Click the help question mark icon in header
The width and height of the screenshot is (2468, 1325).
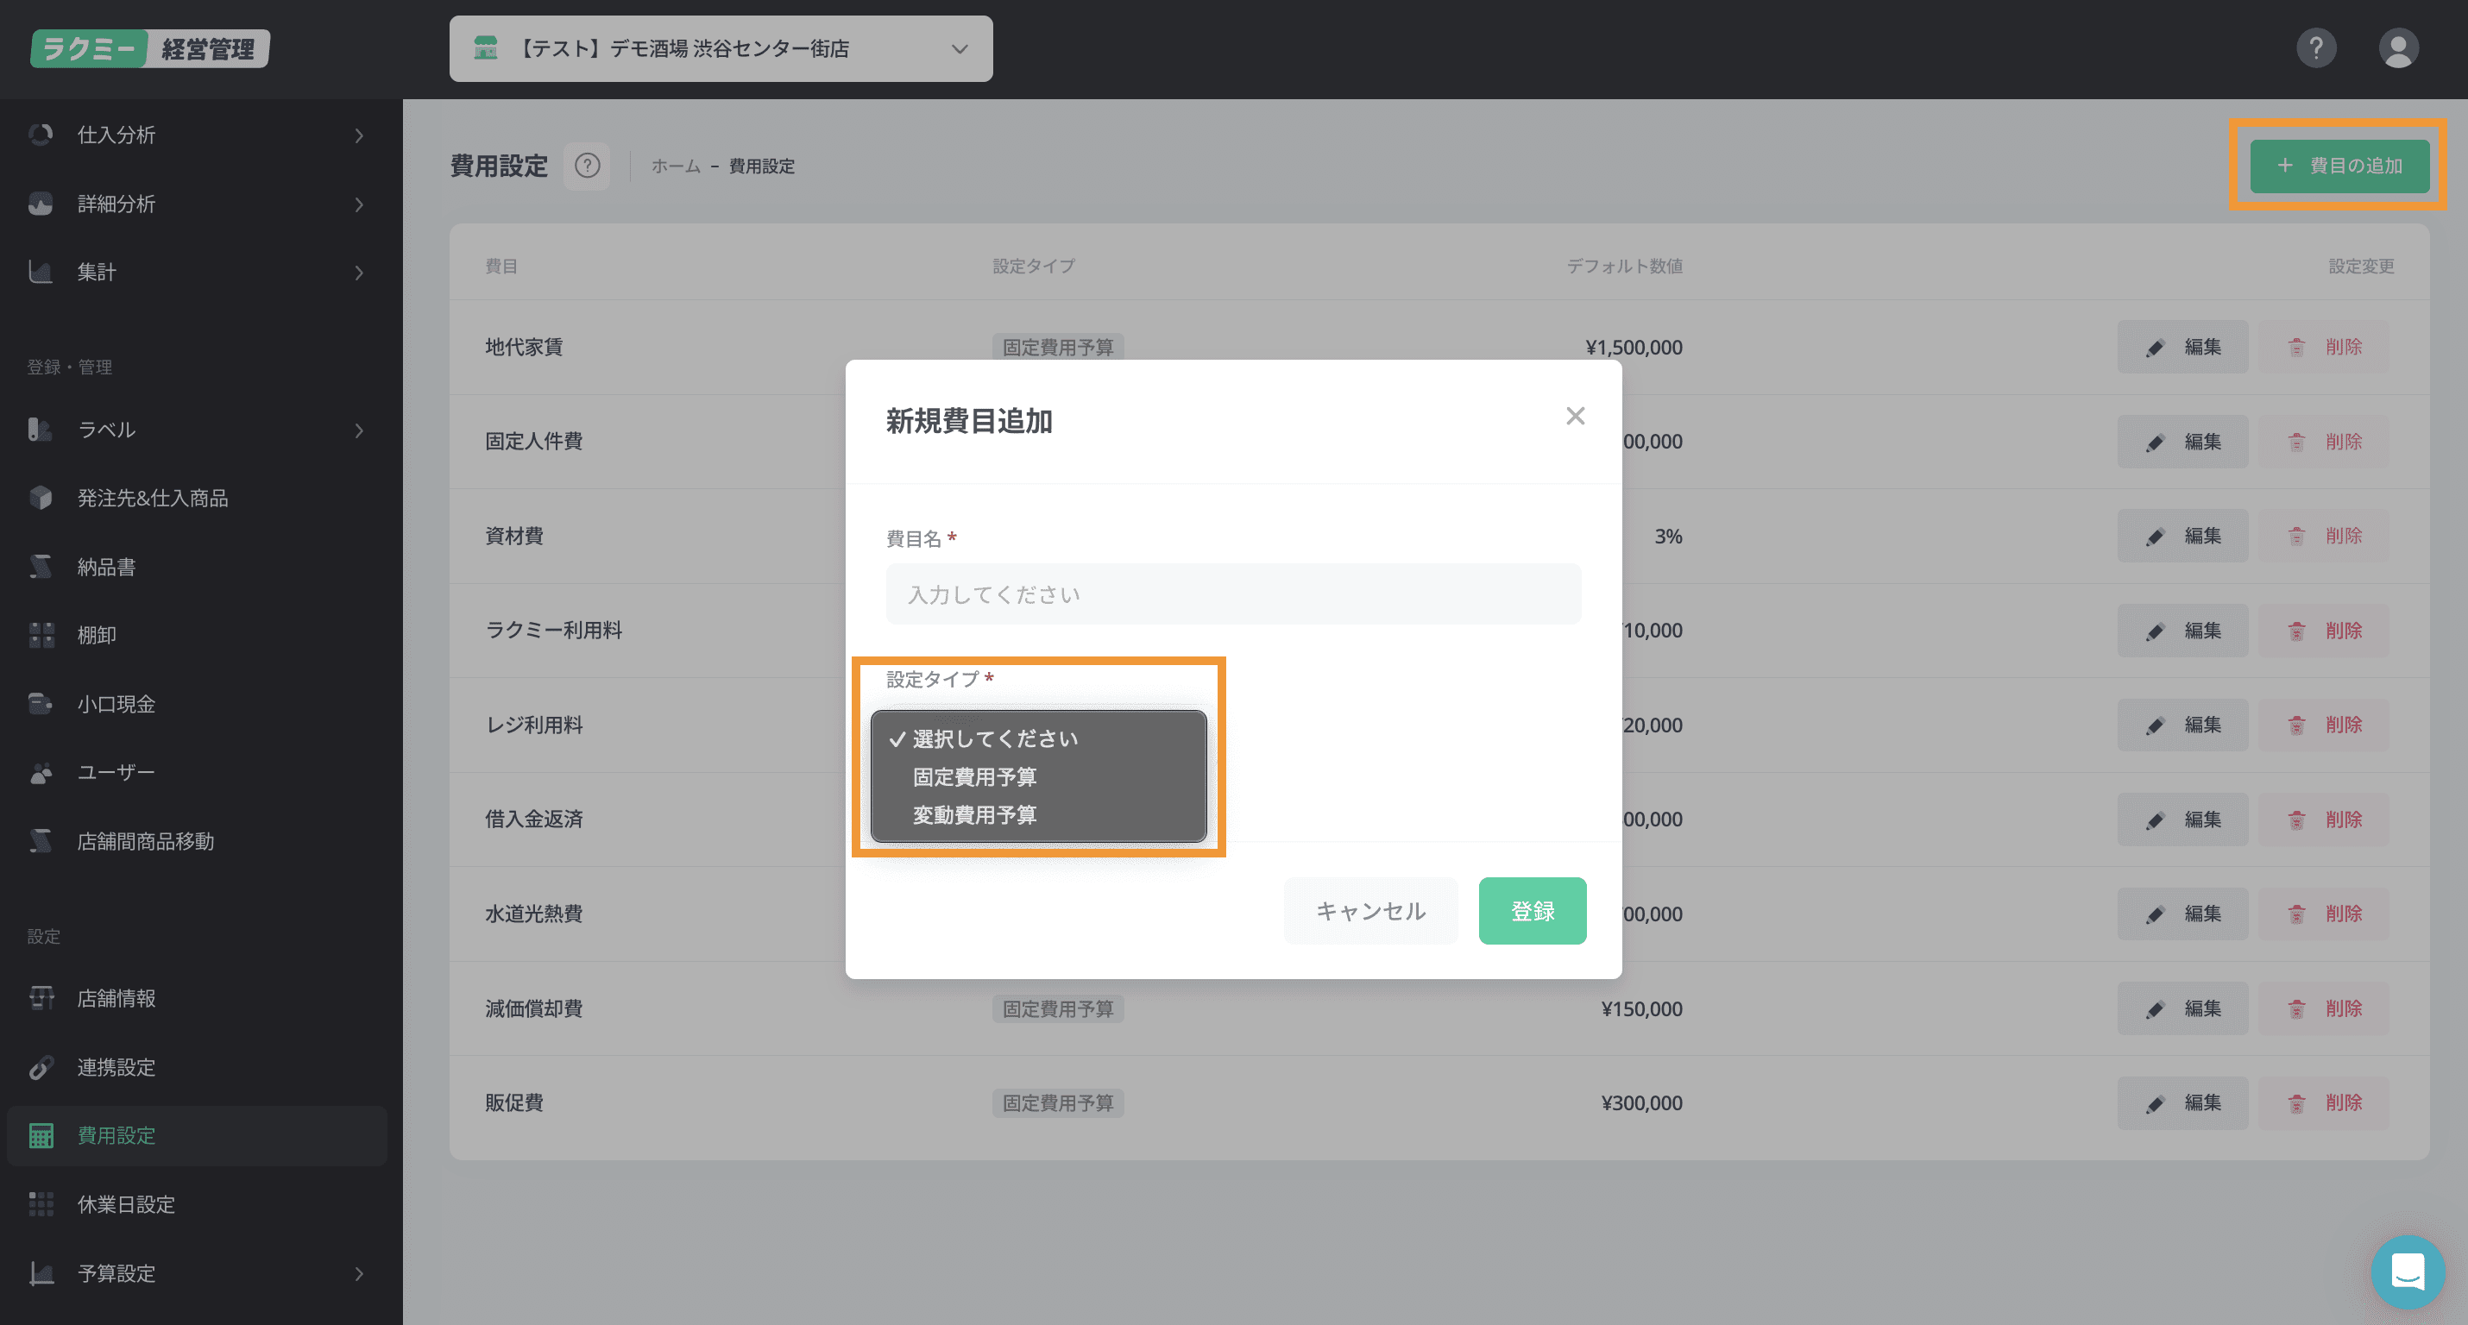pos(2315,48)
